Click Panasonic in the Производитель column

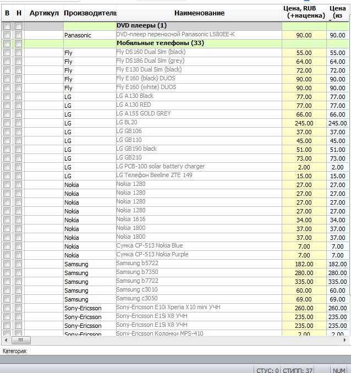click(78, 35)
